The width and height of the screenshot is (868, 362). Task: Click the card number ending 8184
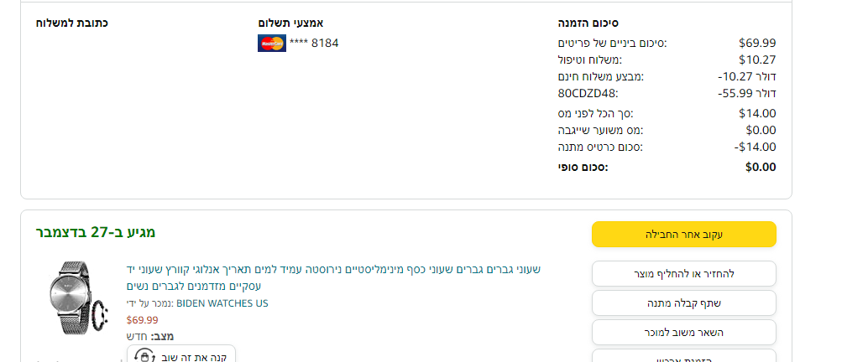pos(315,43)
